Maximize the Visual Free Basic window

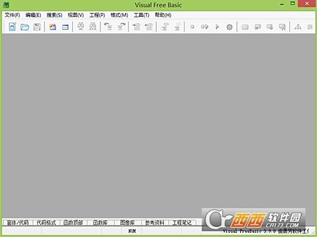click(x=293, y=3)
